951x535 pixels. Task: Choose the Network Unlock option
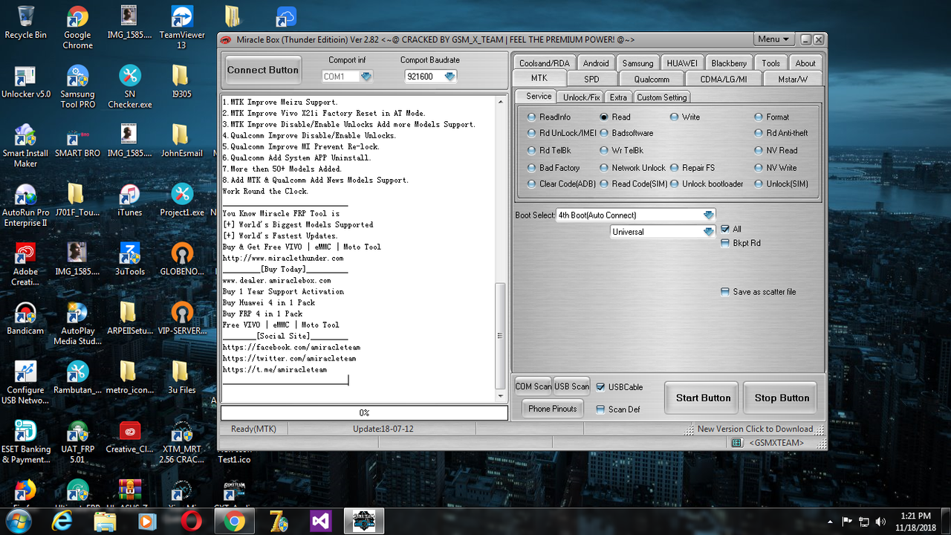[x=632, y=168]
